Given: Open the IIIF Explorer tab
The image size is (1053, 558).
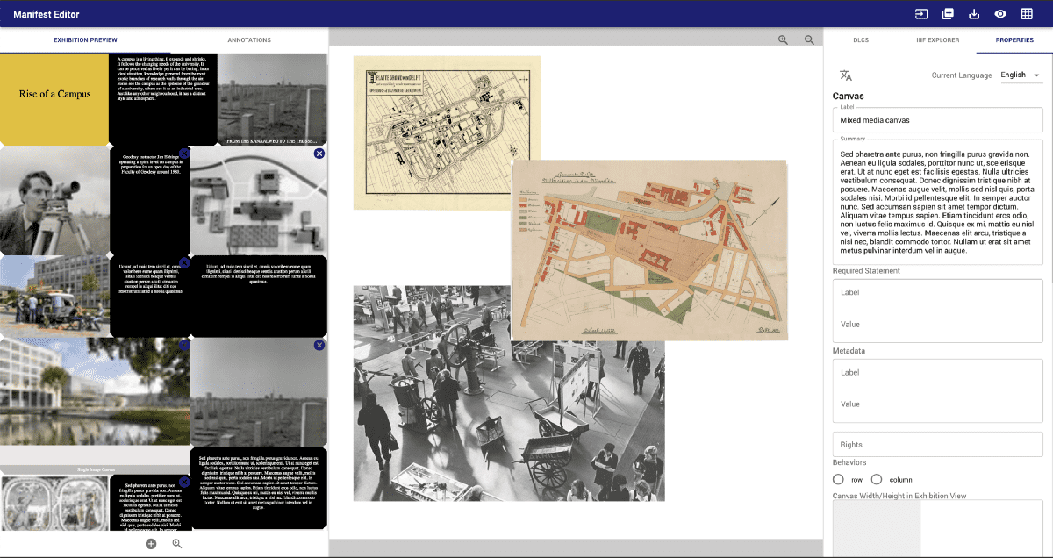Looking at the screenshot, I should (x=939, y=40).
